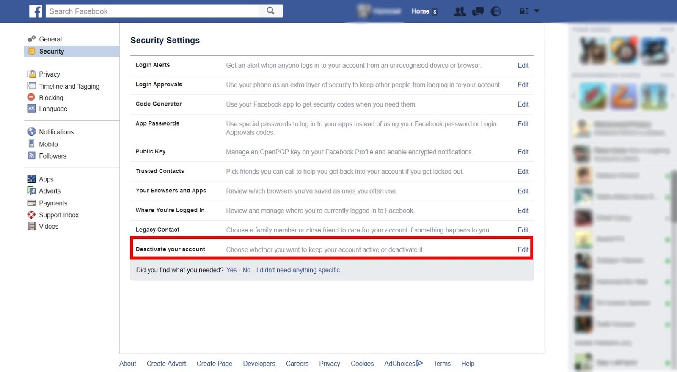Open the Developers footer link

point(259,364)
